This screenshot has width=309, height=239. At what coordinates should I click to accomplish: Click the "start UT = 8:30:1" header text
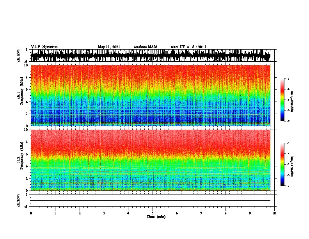point(188,47)
